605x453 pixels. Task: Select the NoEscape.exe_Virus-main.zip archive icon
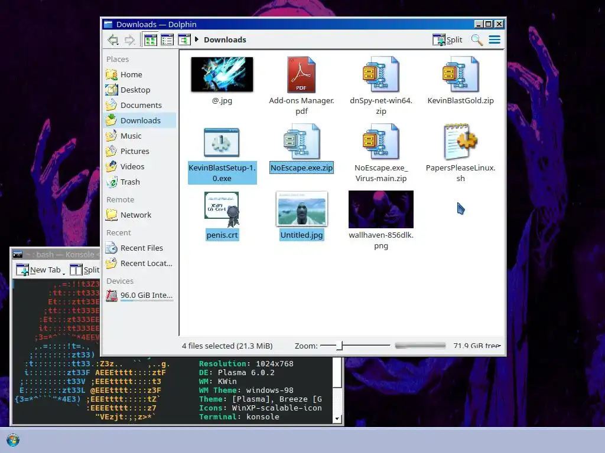(381, 142)
